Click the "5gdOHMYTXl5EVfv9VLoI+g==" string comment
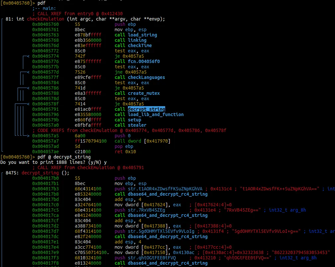Screen dimensions: 335x267 (266, 232)
